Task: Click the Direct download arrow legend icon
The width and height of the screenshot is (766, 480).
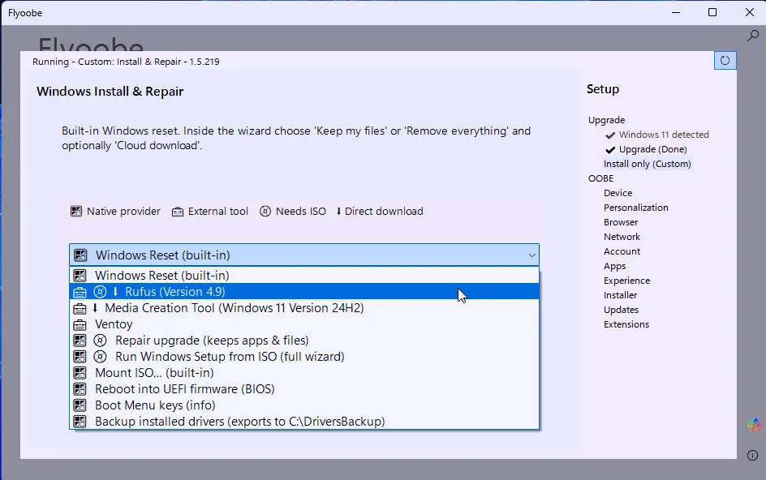Action: [x=338, y=212]
